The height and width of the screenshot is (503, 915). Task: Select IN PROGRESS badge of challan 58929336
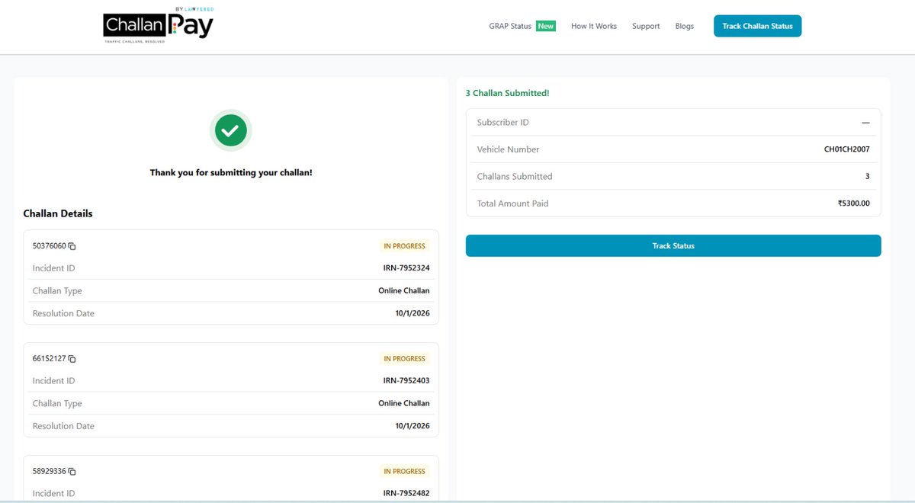point(404,472)
